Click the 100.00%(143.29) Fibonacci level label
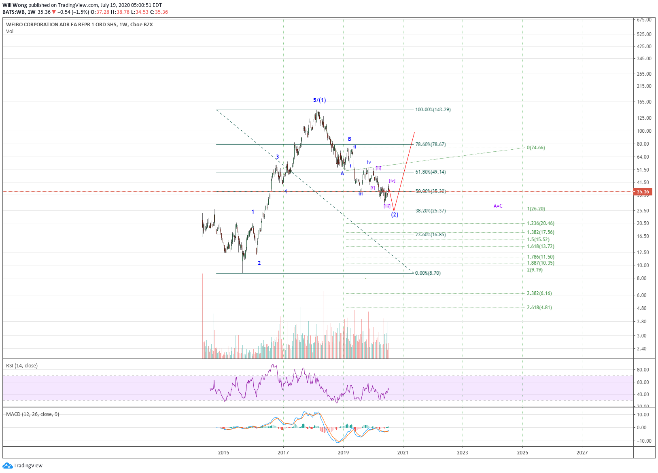The height and width of the screenshot is (473, 658). [433, 110]
